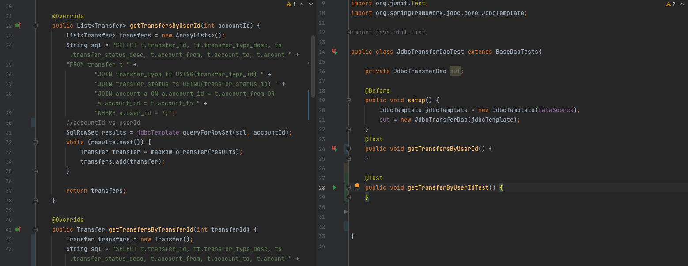Screen dimensions: 688x266
Task: Click the getTransferByUserIdTest method name
Action: (448, 187)
